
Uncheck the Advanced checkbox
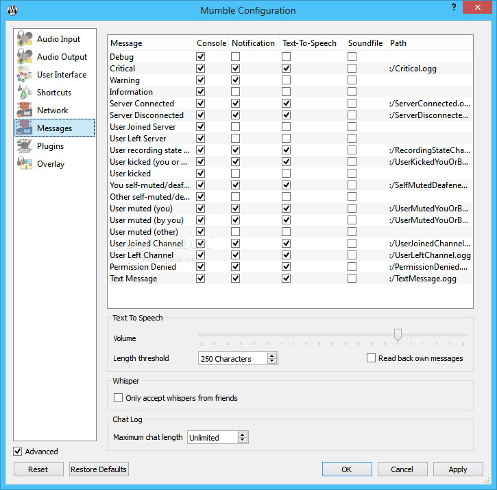coord(17,451)
